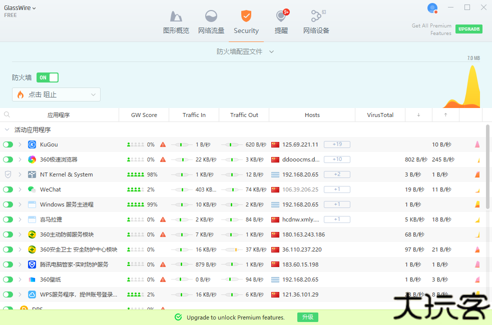This screenshot has height=325, width=492.
Task: Click the 360安全卫士 Traffic Out slider
Action: 232,249
